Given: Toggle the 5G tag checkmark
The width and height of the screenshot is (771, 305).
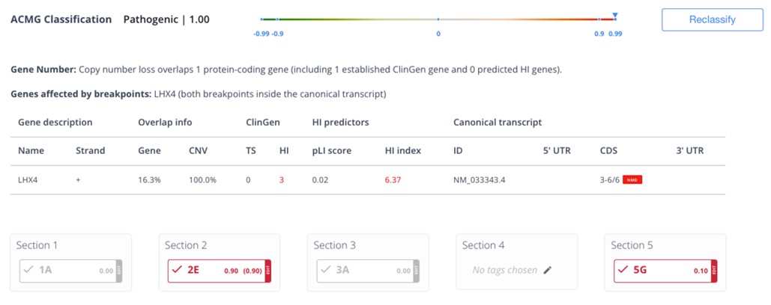Looking at the screenshot, I should coord(623,271).
